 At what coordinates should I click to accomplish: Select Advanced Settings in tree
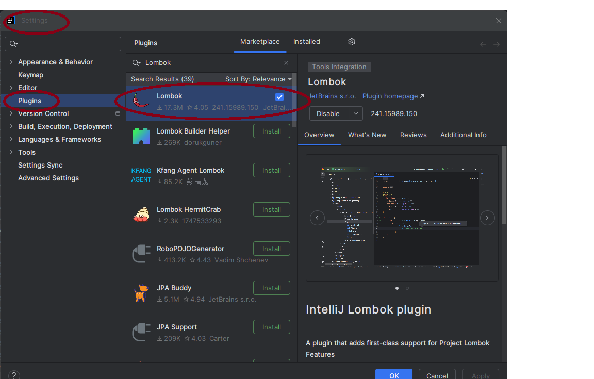pos(48,178)
